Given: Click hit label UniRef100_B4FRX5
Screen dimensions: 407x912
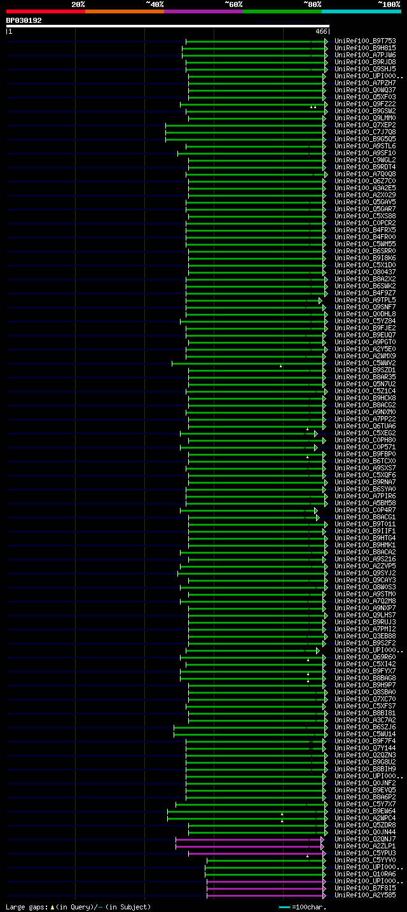Looking at the screenshot, I should (365, 230).
